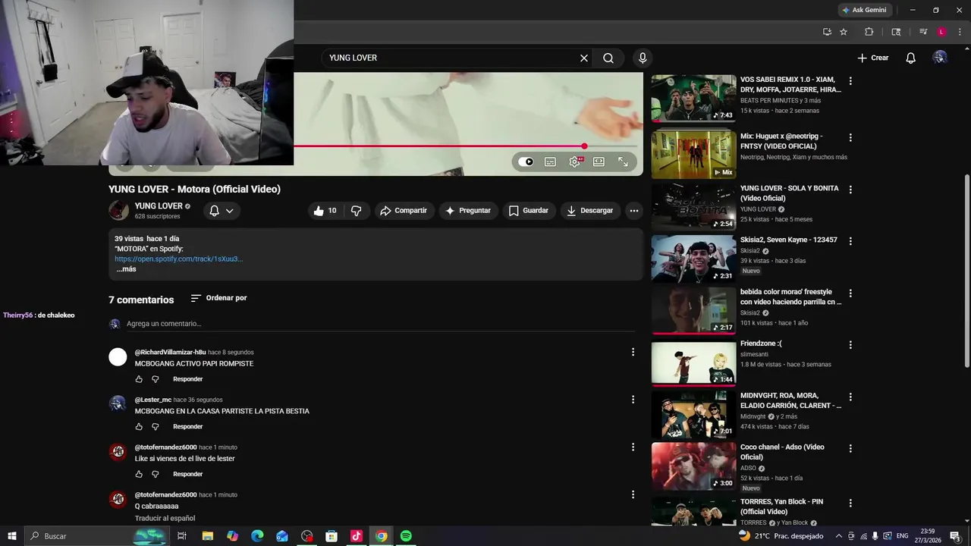Reply to Lester_mc's comment

(x=187, y=427)
